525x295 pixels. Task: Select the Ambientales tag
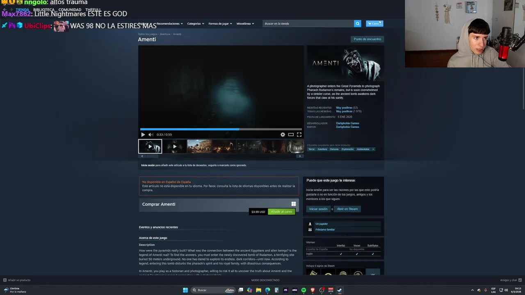click(x=363, y=149)
